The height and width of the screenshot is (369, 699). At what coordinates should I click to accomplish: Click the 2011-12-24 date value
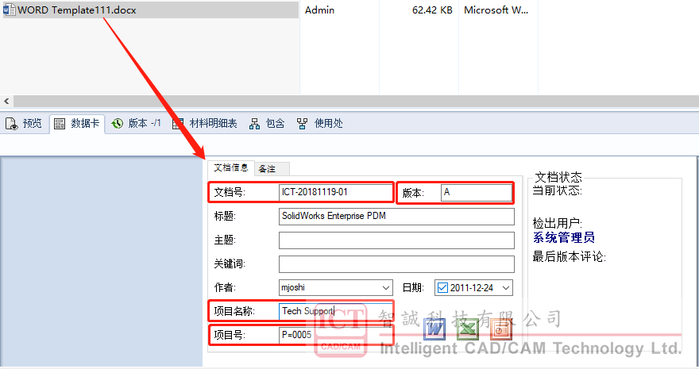tap(472, 288)
